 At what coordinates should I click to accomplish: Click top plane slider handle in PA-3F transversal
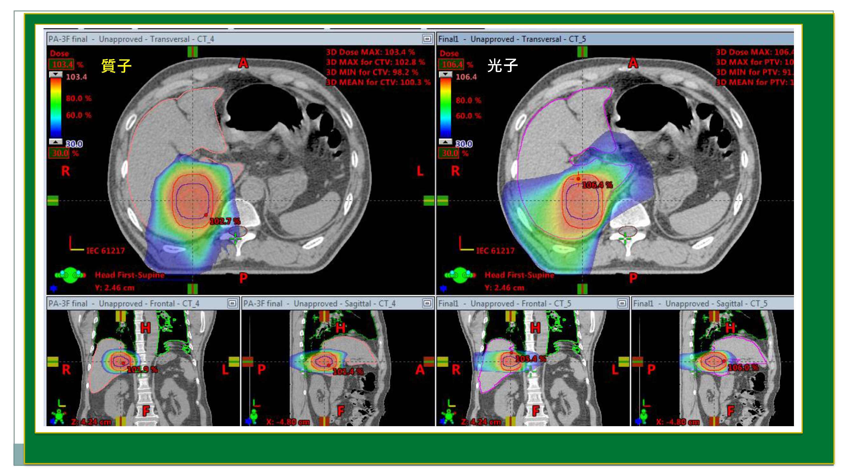click(x=193, y=52)
